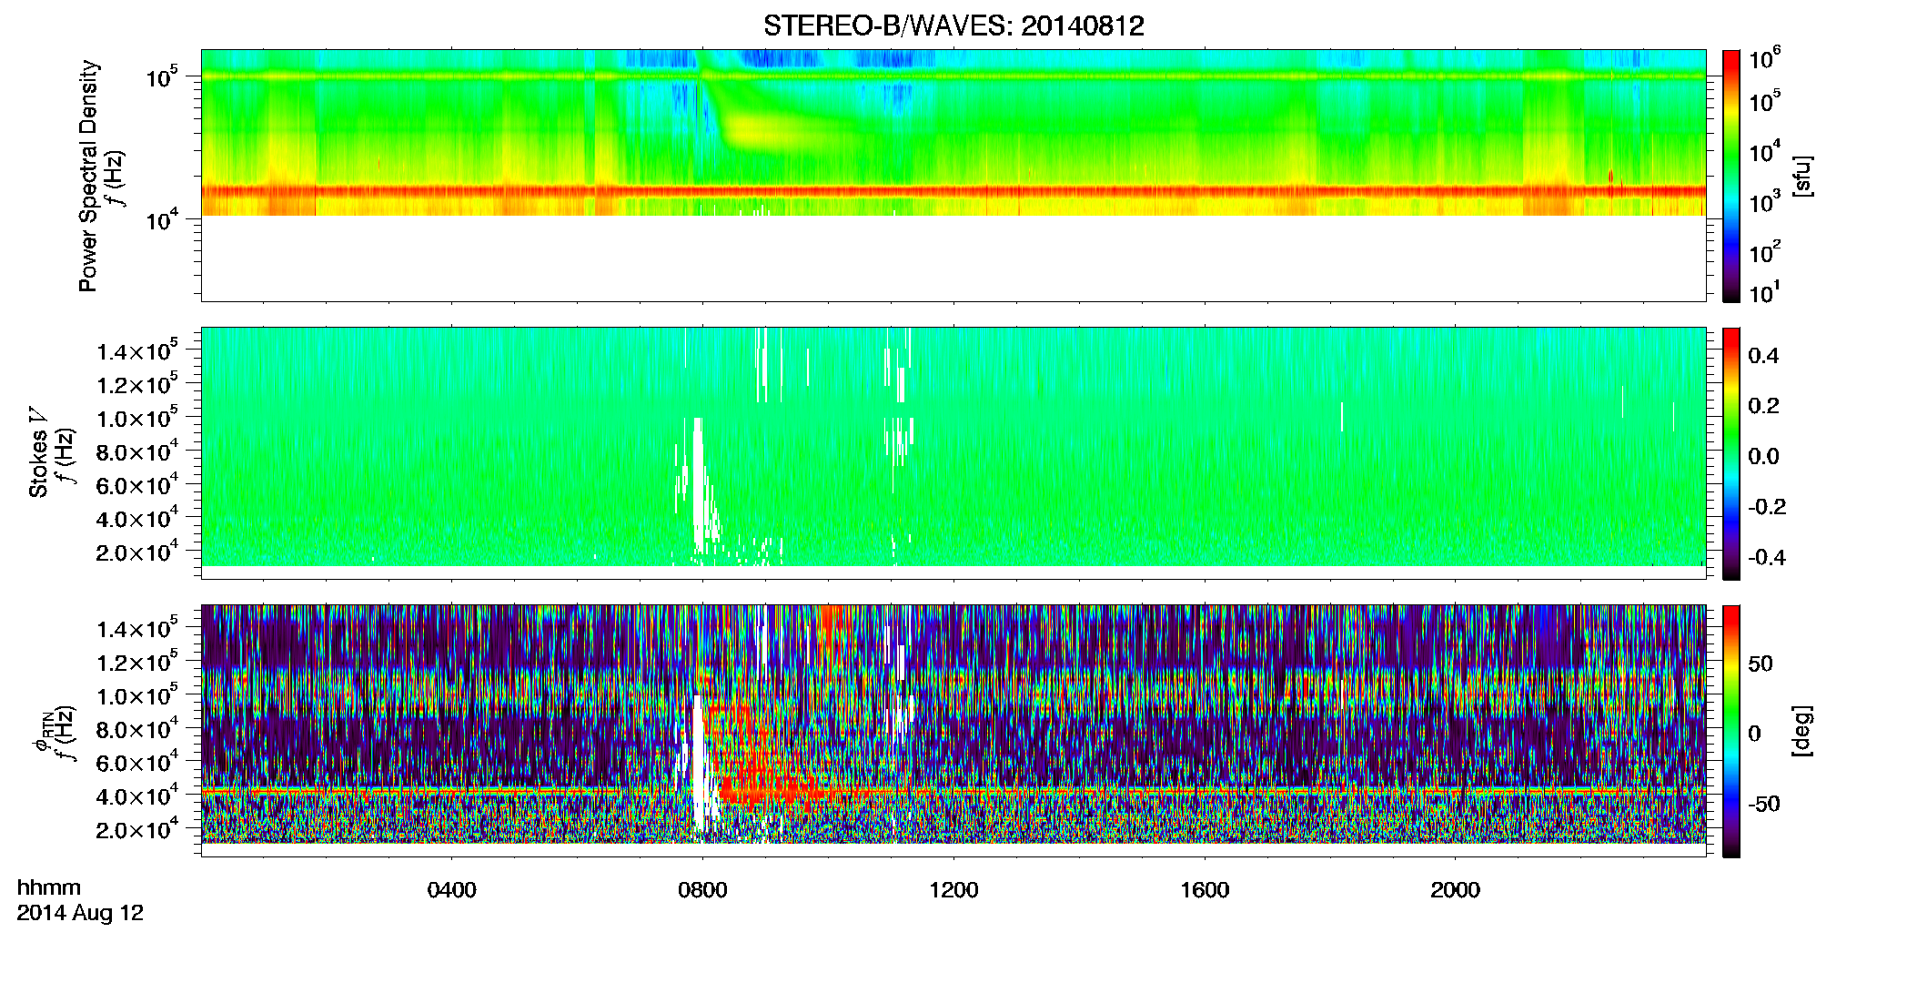This screenshot has height=983, width=1907.
Task: Click the 1.2×10^5 frequency tick of φ RTN panel
Action: click(138, 662)
